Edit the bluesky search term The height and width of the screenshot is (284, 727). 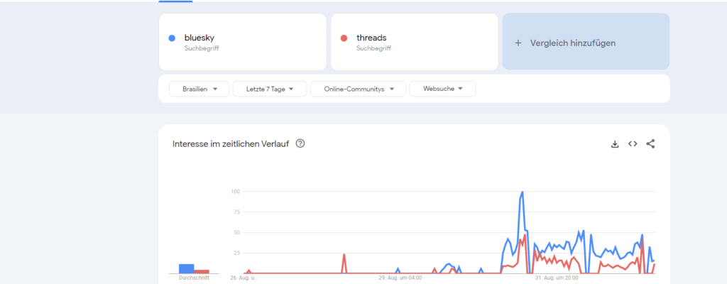[199, 38]
